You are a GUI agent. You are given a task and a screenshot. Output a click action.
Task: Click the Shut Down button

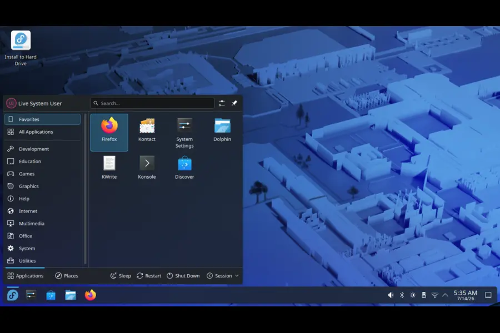[183, 276]
